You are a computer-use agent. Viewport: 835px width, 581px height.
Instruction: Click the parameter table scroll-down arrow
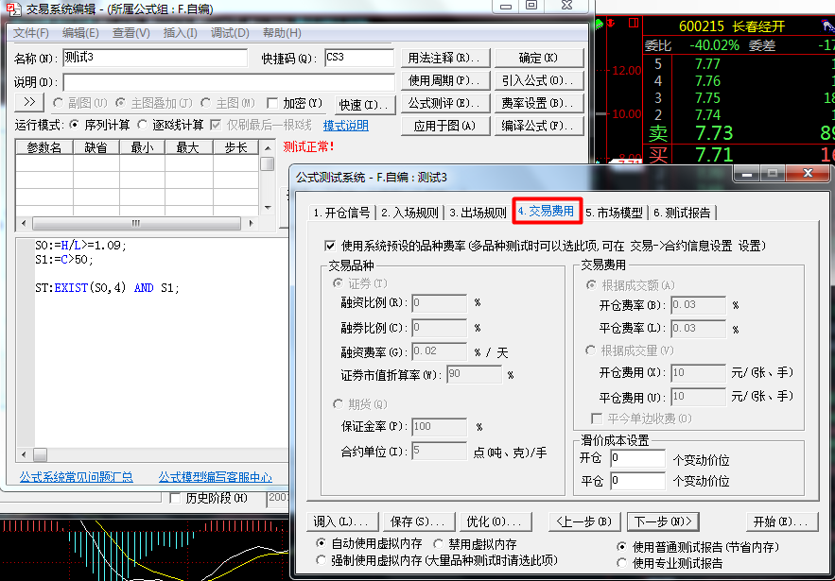click(268, 208)
